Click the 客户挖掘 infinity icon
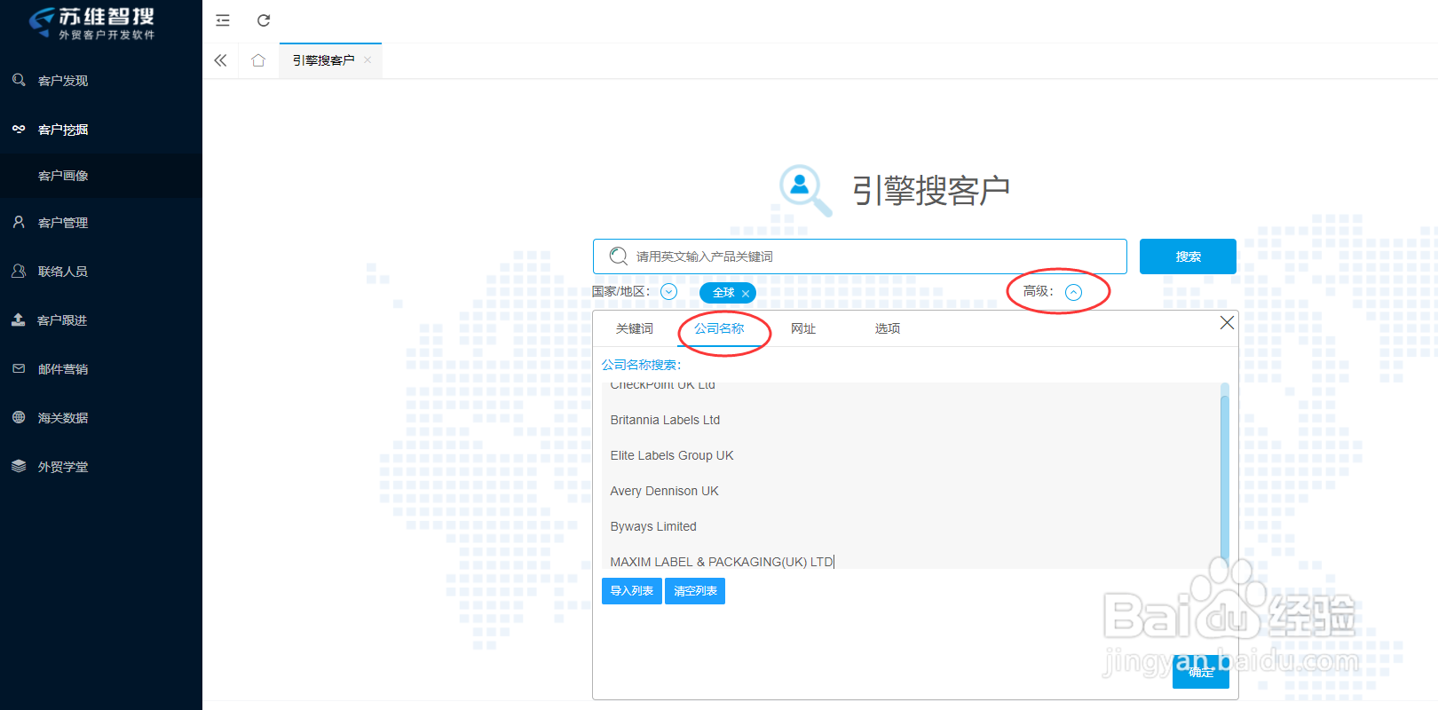Screen dimensions: 1438x710 [x=19, y=129]
